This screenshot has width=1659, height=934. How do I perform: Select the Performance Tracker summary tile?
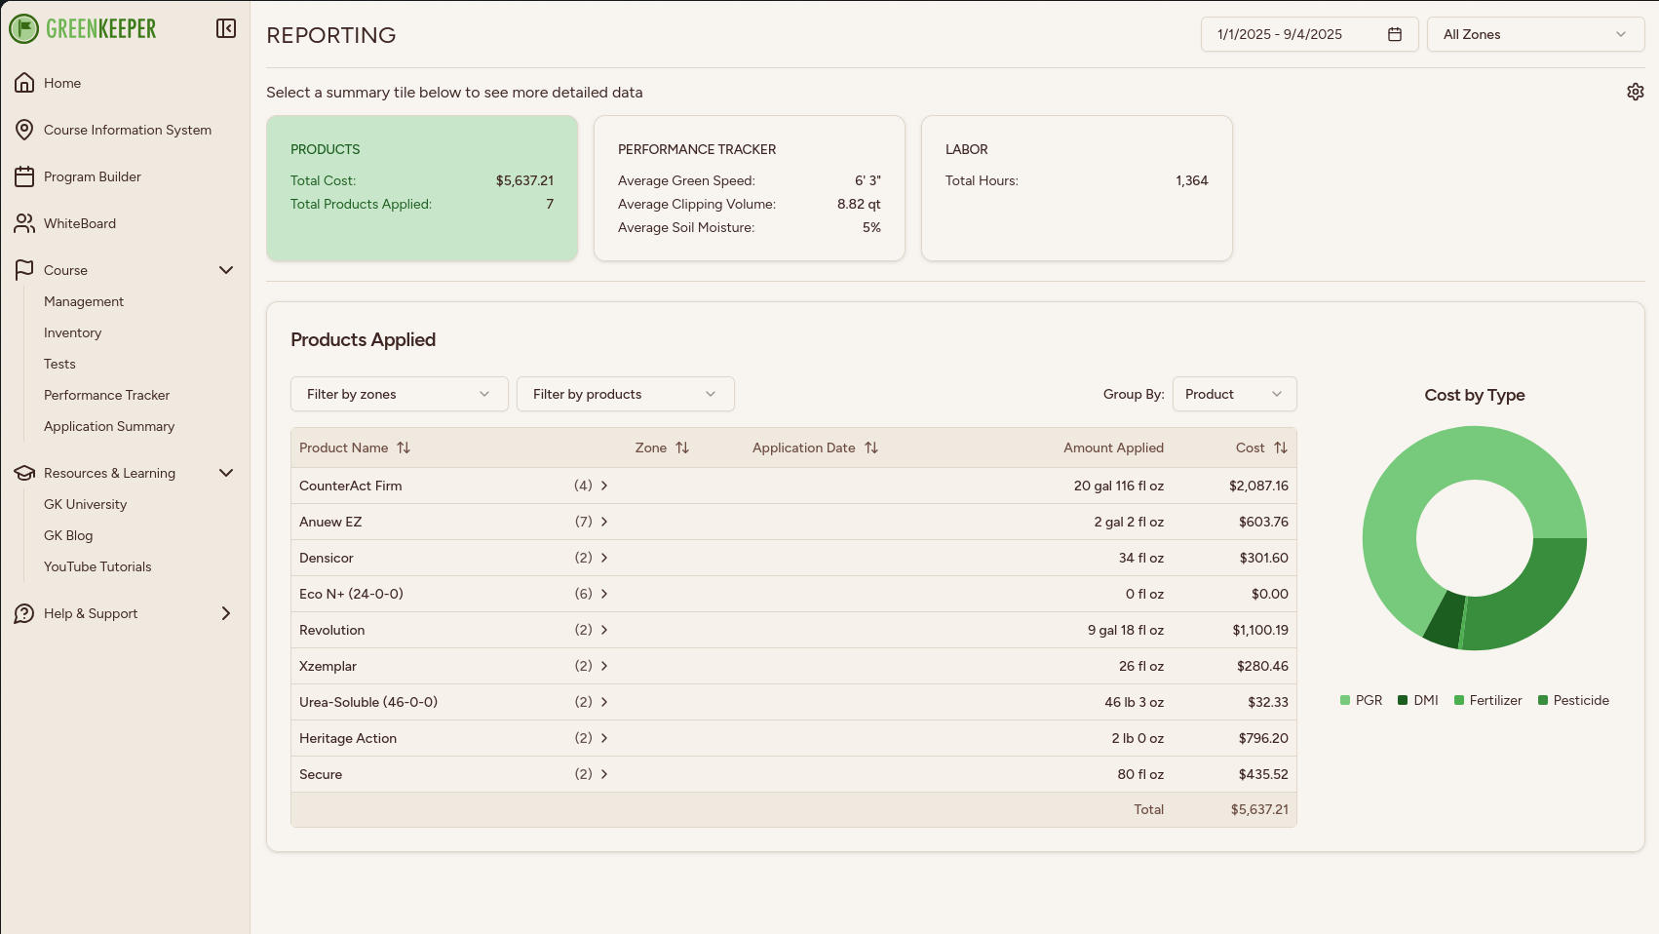(750, 188)
